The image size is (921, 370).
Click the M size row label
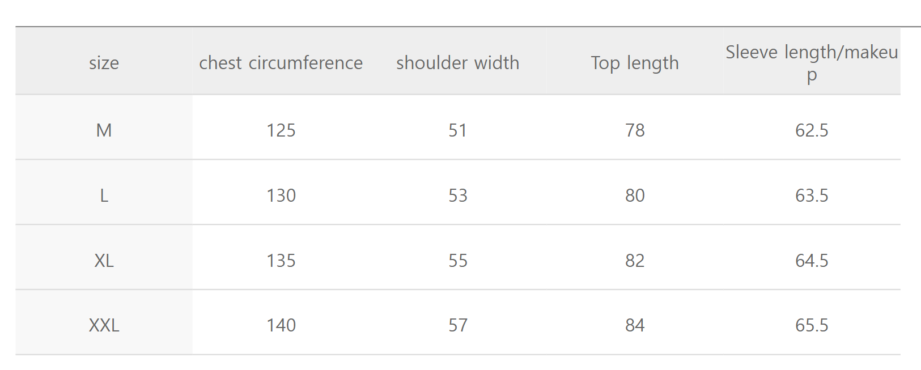104,130
